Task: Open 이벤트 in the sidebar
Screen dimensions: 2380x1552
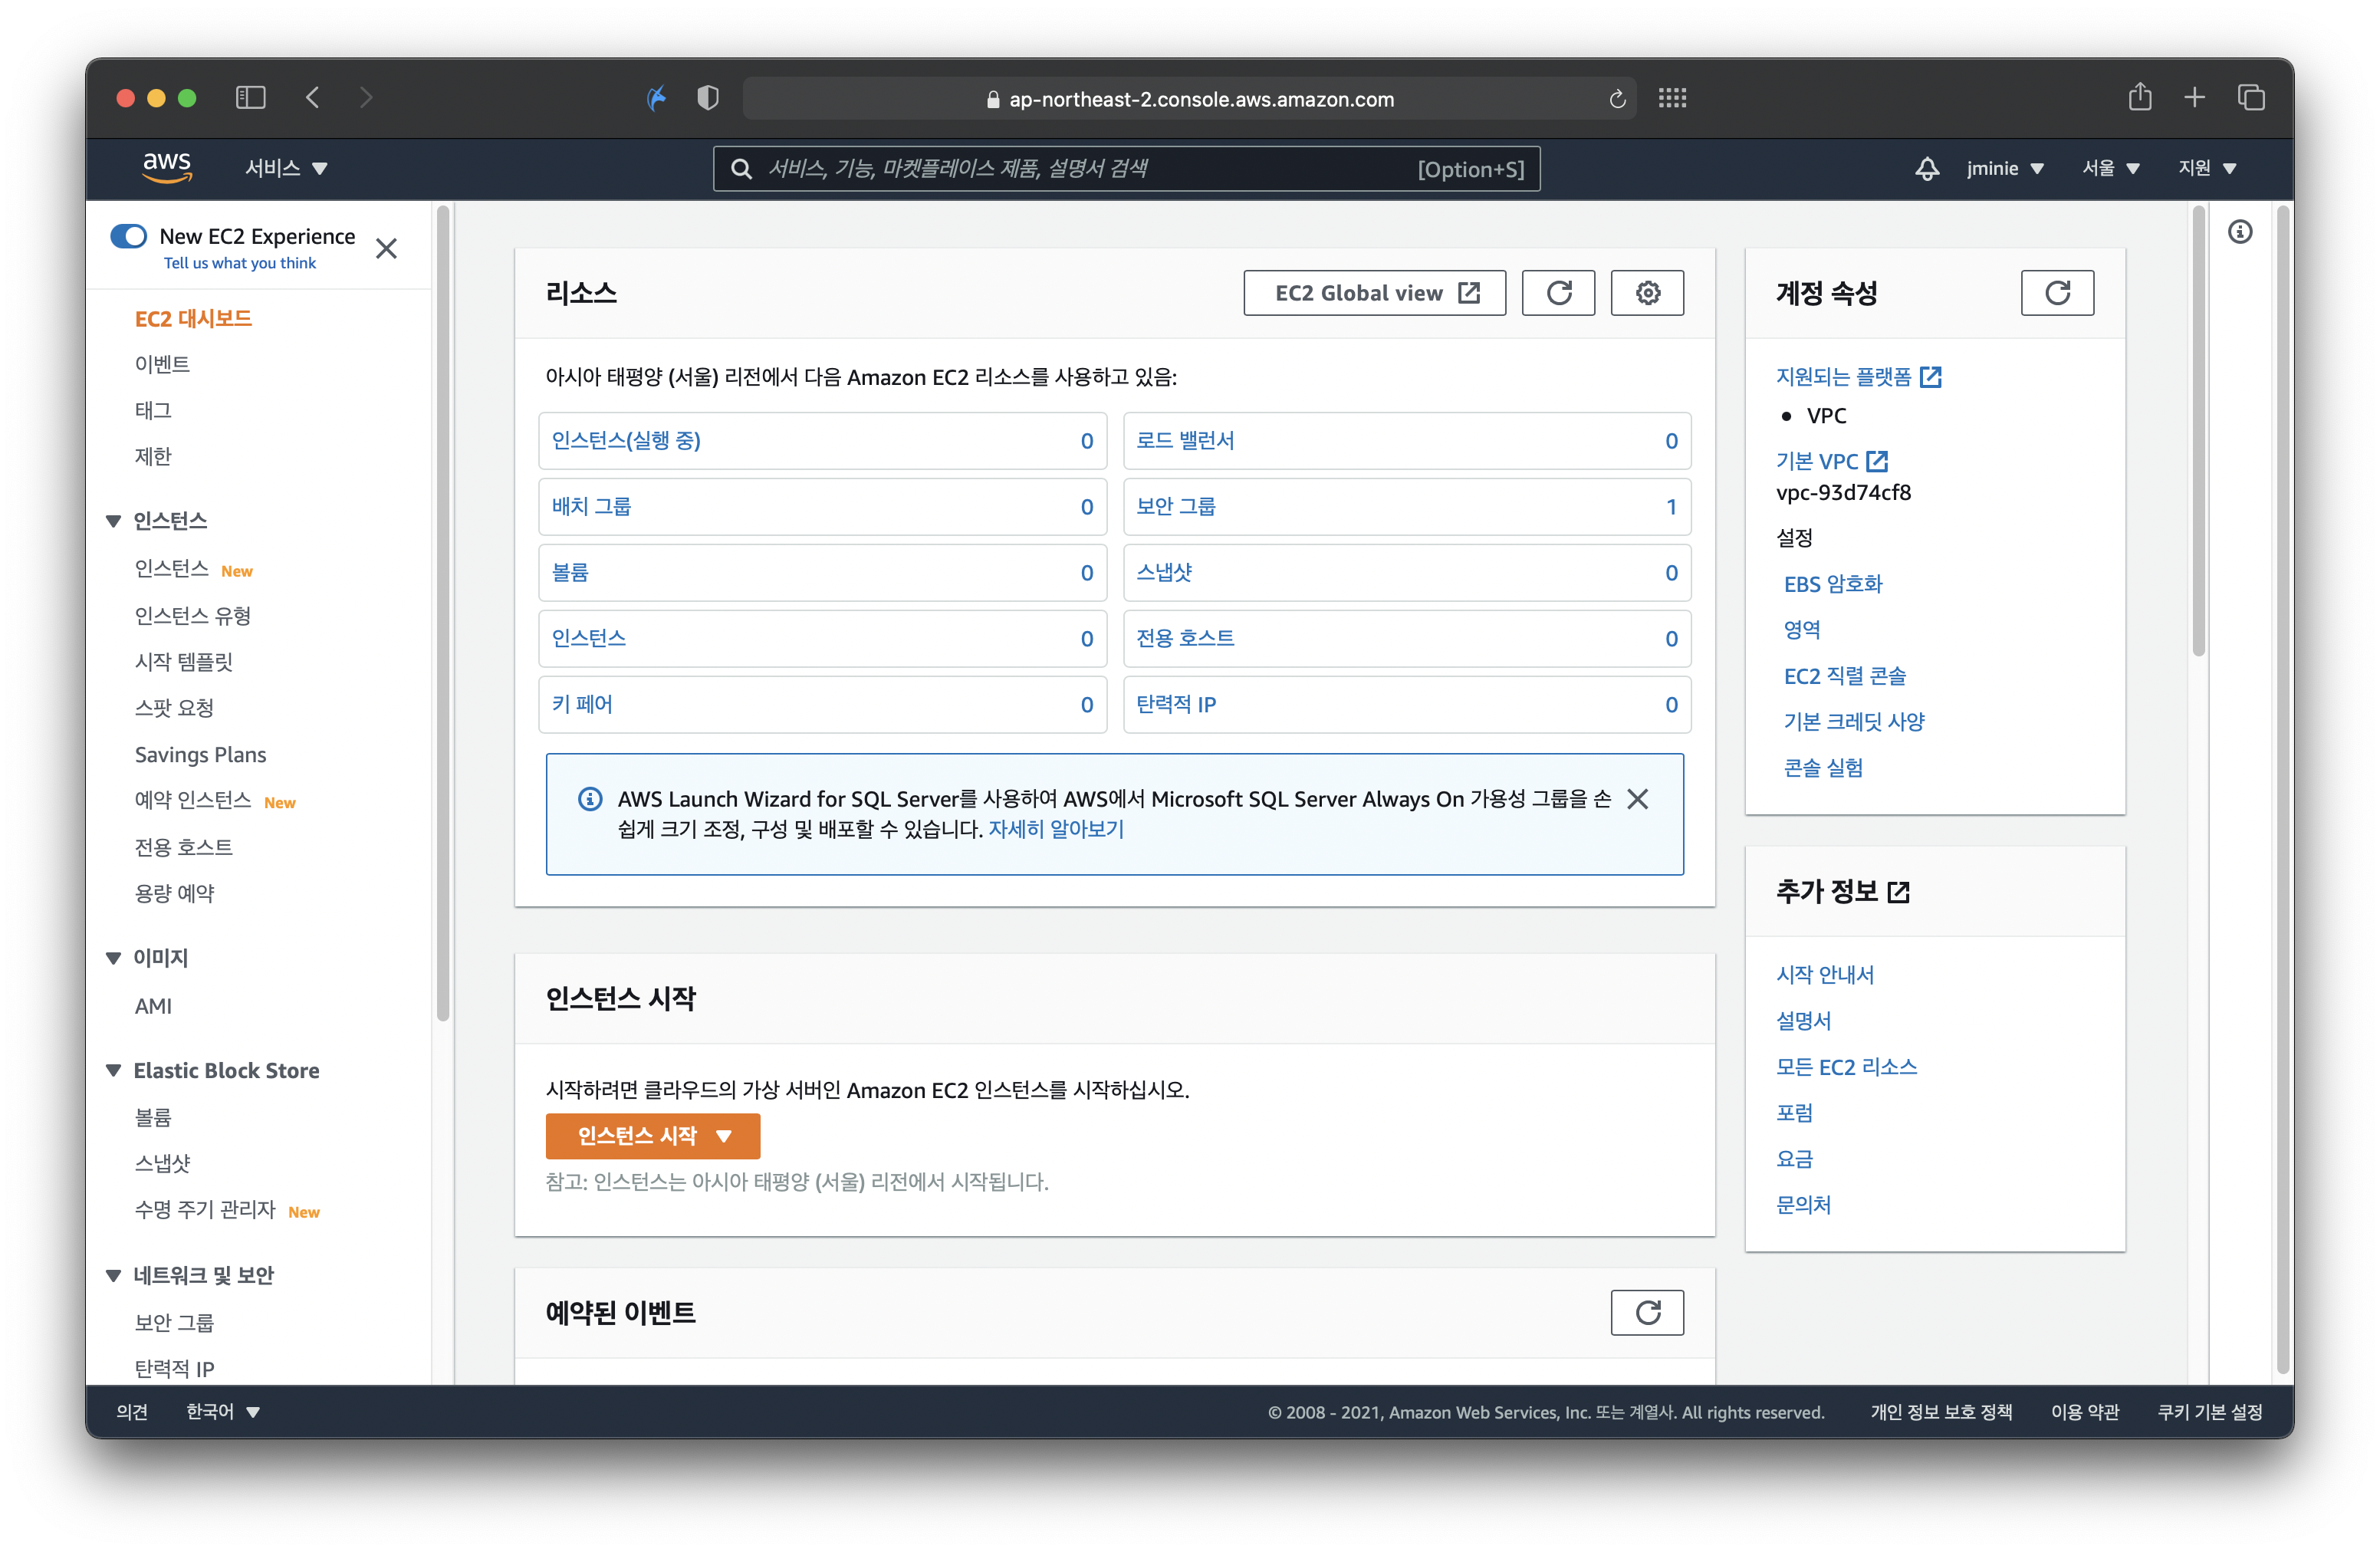Action: (162, 364)
